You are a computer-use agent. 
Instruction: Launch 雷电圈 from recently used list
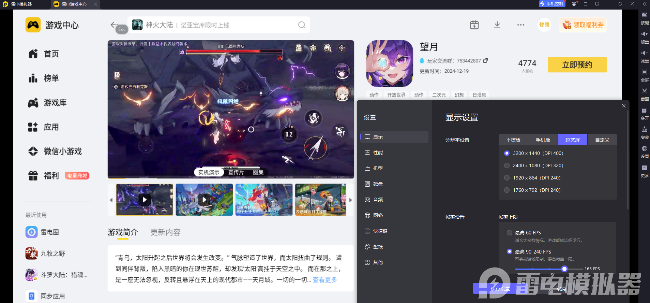(x=42, y=232)
